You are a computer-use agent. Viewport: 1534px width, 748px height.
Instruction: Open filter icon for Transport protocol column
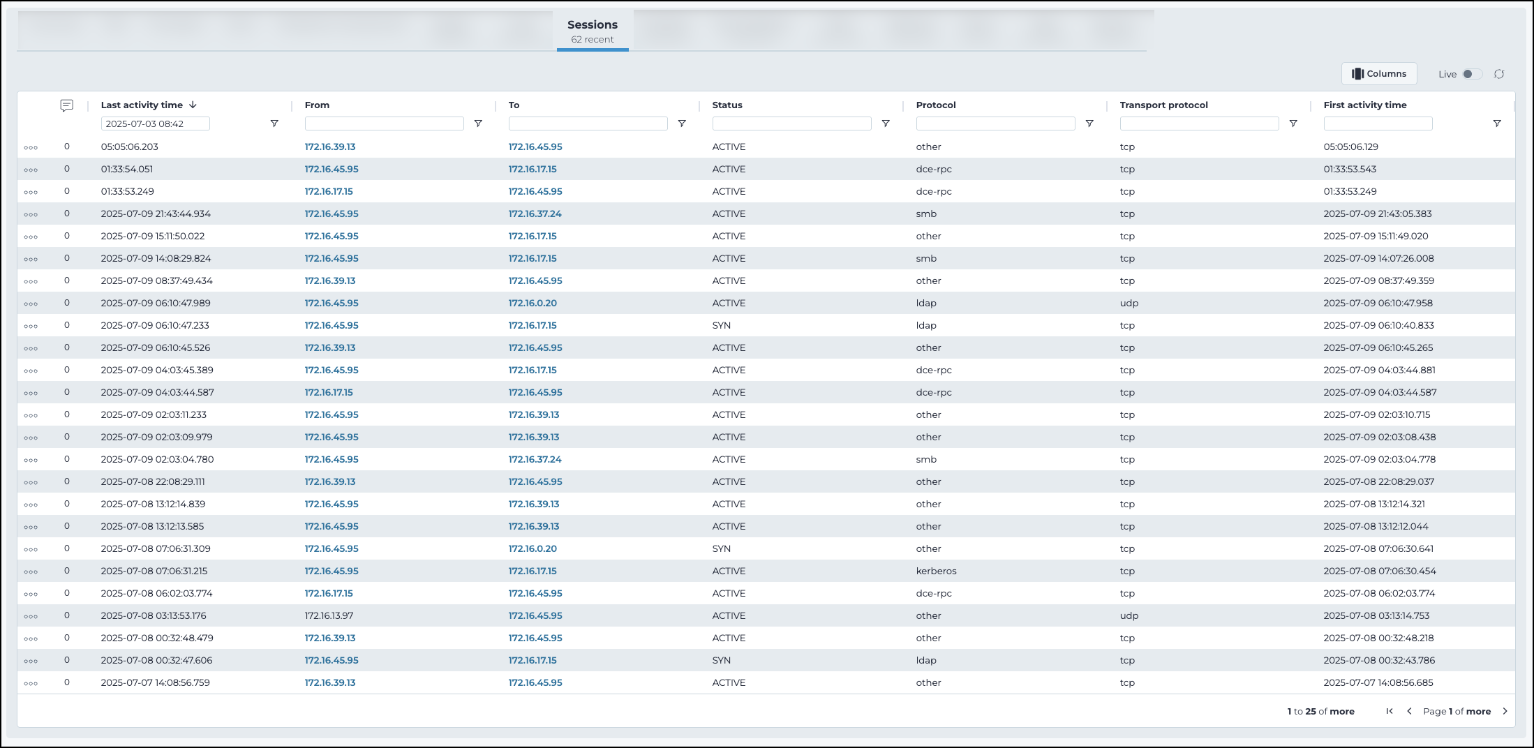pos(1293,124)
